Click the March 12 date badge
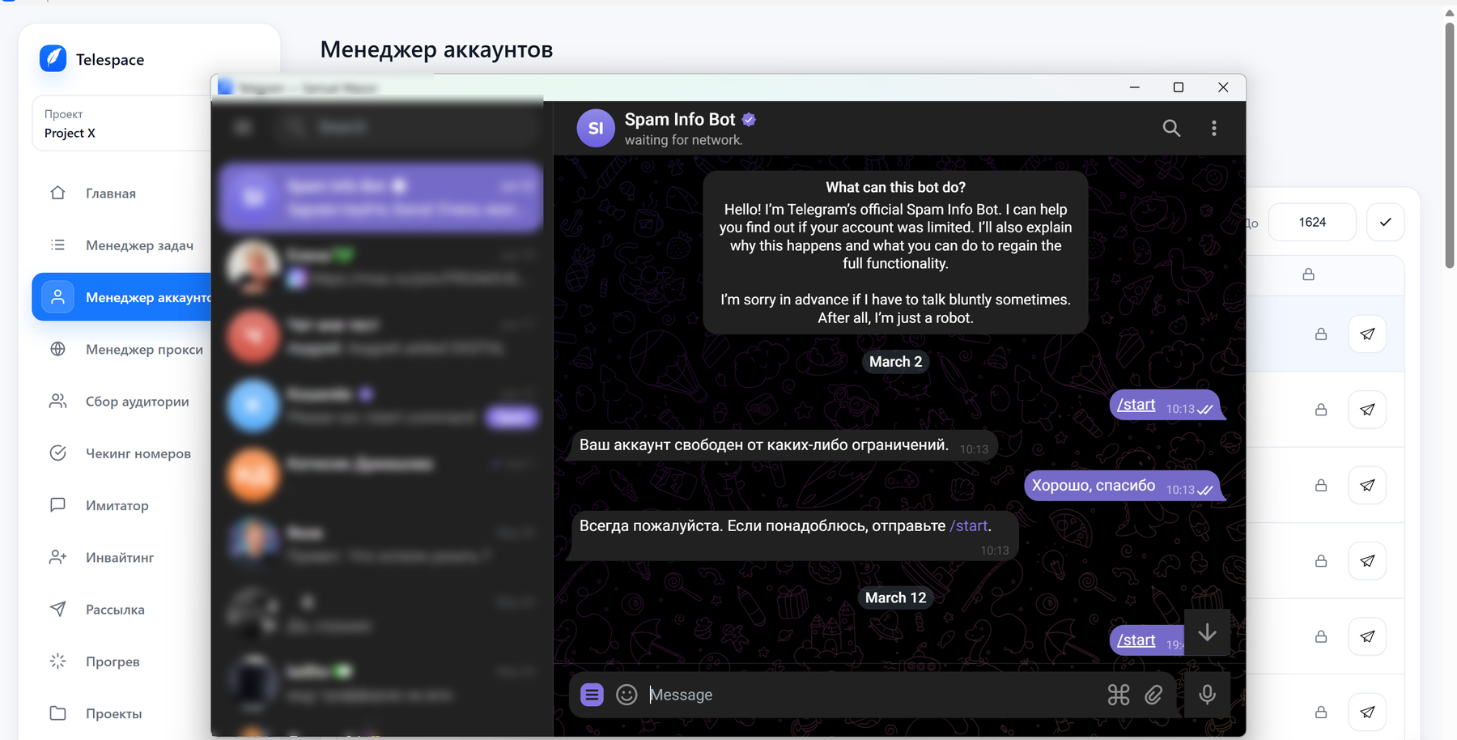Viewport: 1457px width, 740px height. tap(895, 598)
